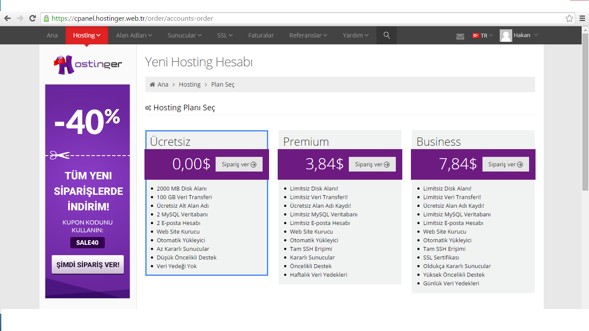The image size is (589, 331).
Task: Click the '2000 MB Disk Alanı' feature
Action: tap(182, 188)
